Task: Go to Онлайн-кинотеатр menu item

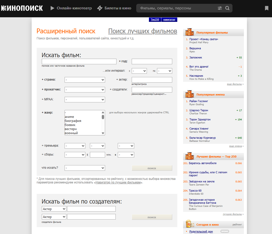Action: (x=74, y=8)
